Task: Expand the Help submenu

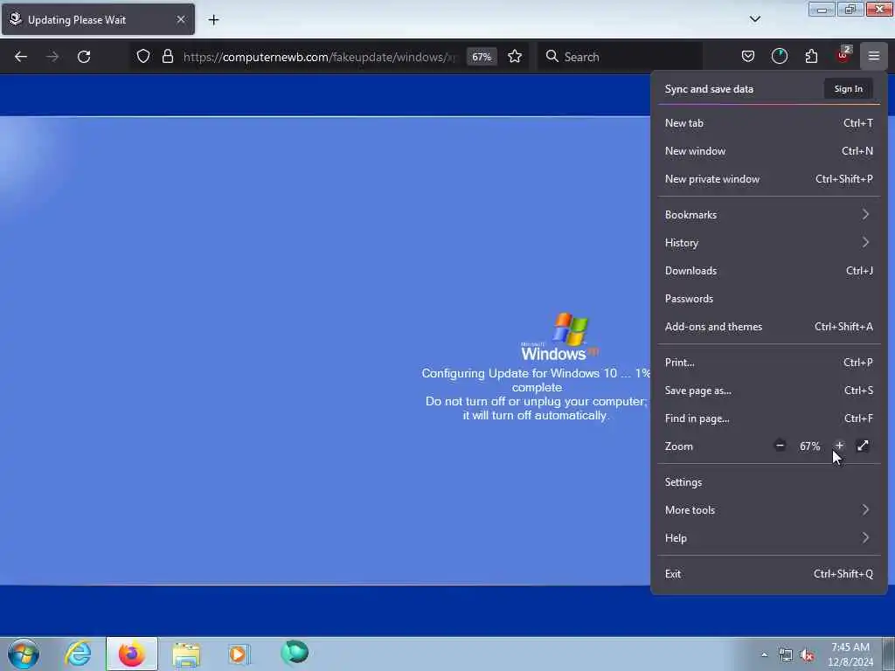Action: pos(769,538)
